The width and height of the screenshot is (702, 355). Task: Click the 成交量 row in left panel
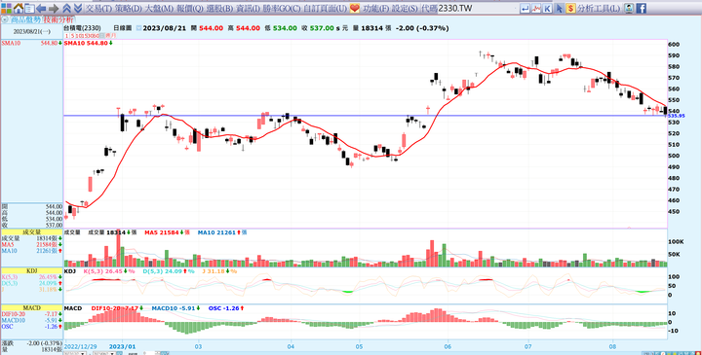coord(31,238)
